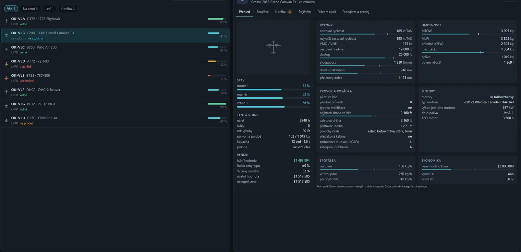The height and width of the screenshot is (252, 521).
Task: Click the 'motor 1' 61 % status bar
Action: 273,89
